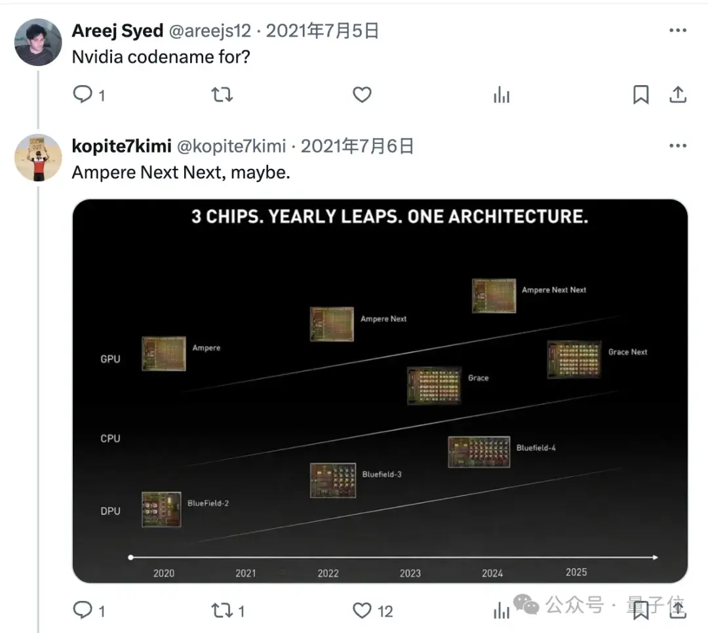This screenshot has width=708, height=633.
Task: View analytics for kopite7kimi's tweet
Action: [x=501, y=611]
